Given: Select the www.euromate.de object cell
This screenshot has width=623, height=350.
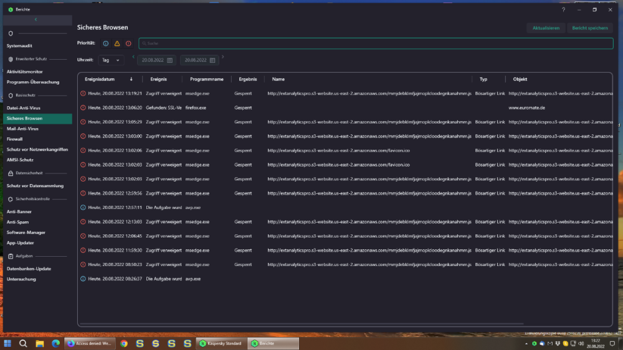Looking at the screenshot, I should click(x=526, y=108).
